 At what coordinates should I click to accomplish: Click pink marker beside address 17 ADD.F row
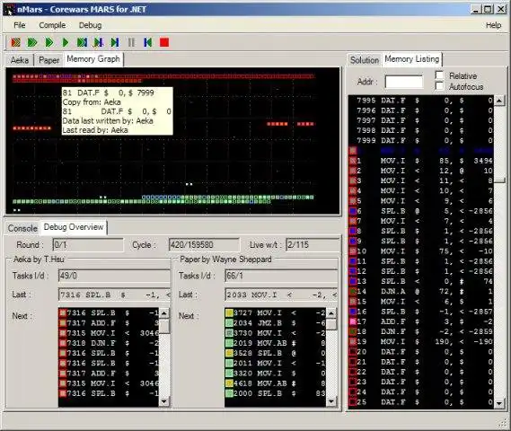[353, 321]
